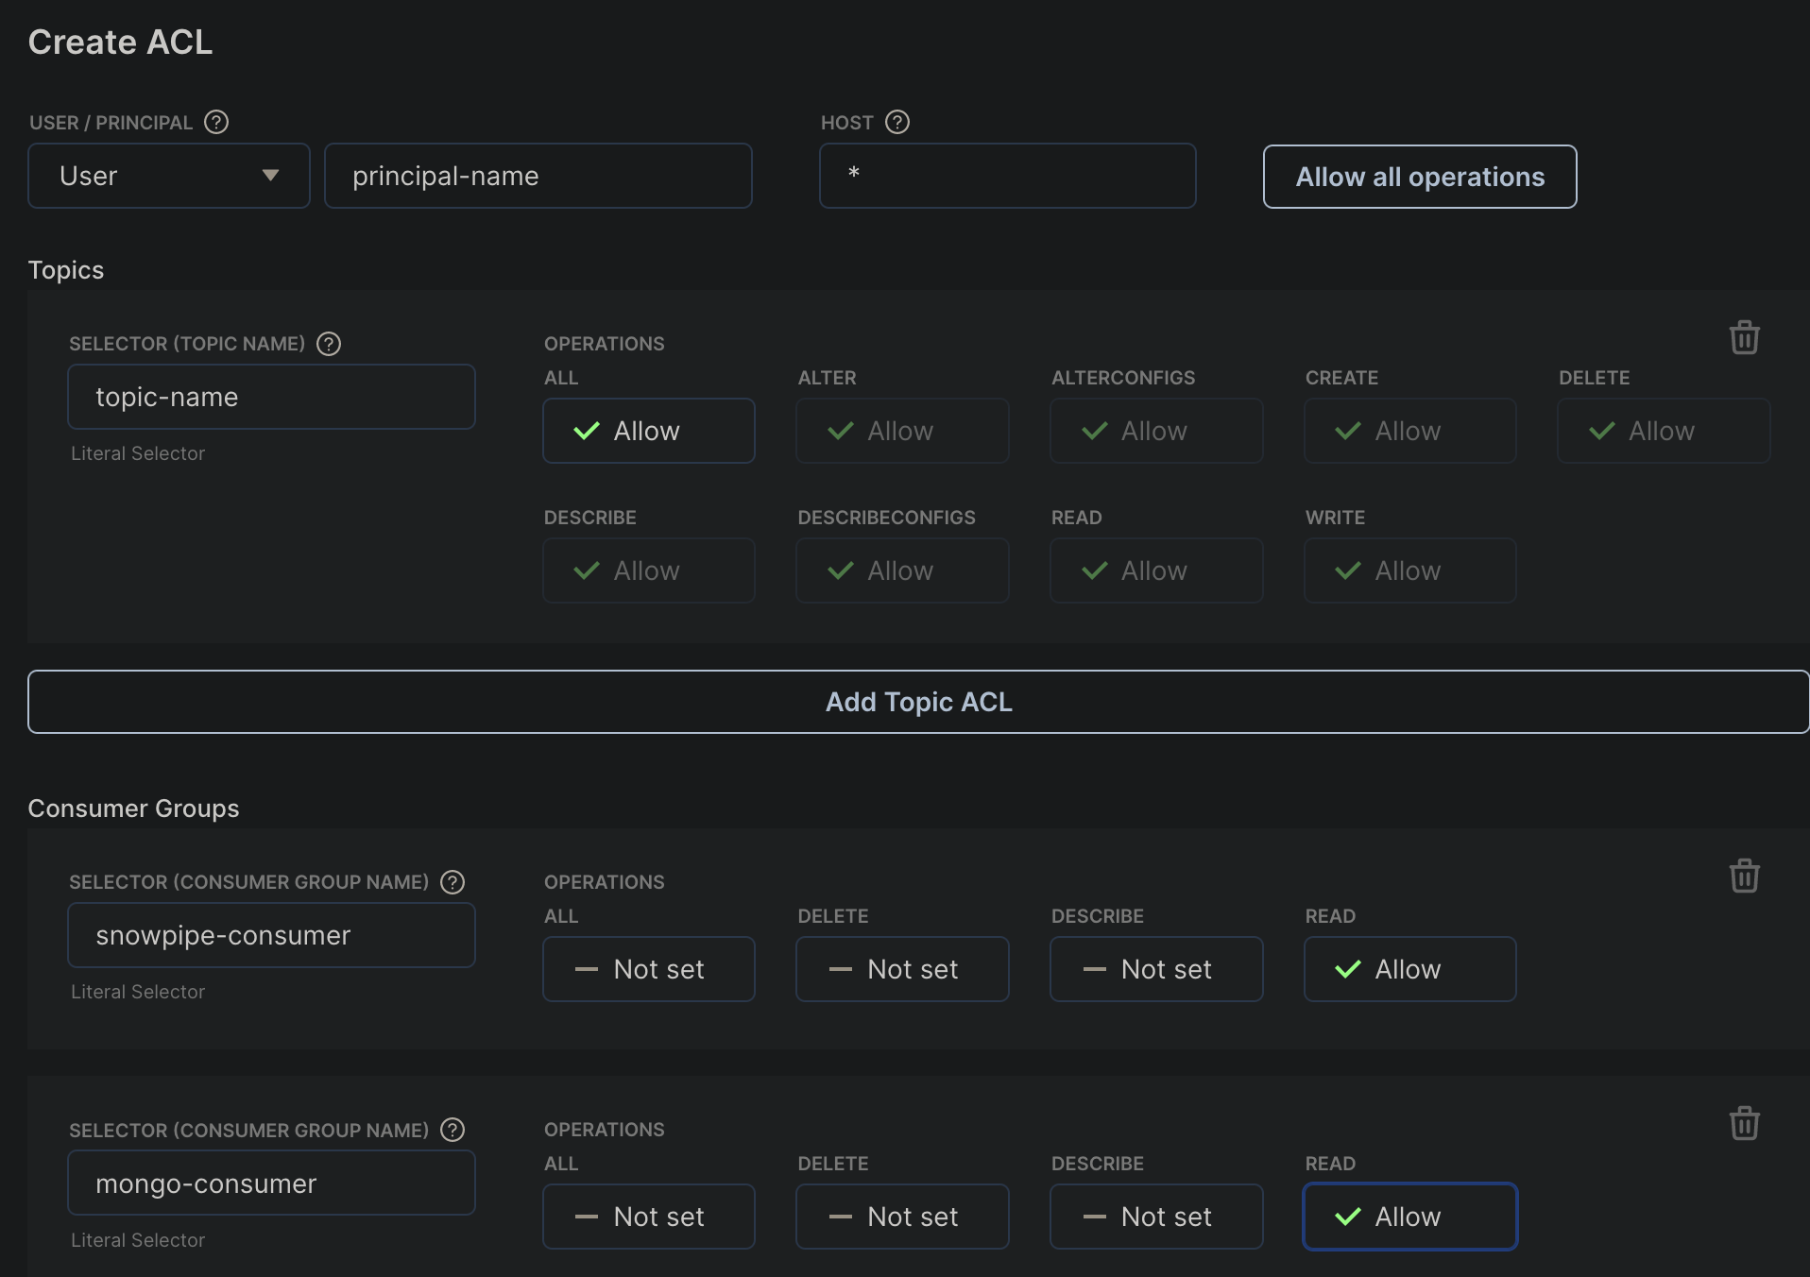1810x1277 pixels.
Task: Open snowpipe-consumer DESCRIBE operation Not set selector
Action: 1156,969
